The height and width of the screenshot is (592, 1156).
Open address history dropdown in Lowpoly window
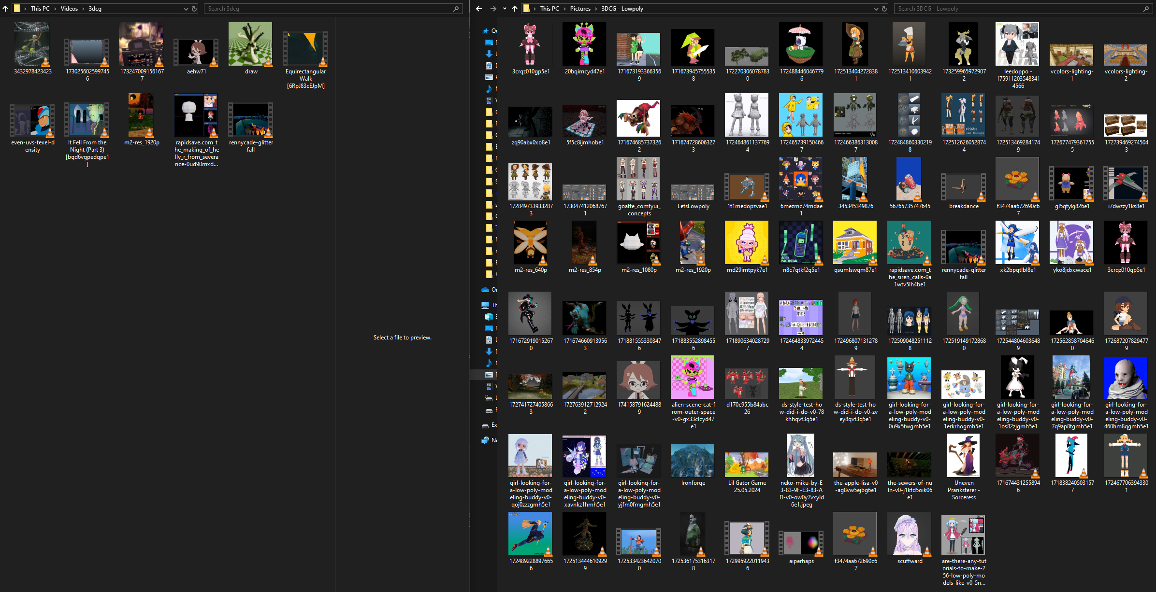point(876,9)
